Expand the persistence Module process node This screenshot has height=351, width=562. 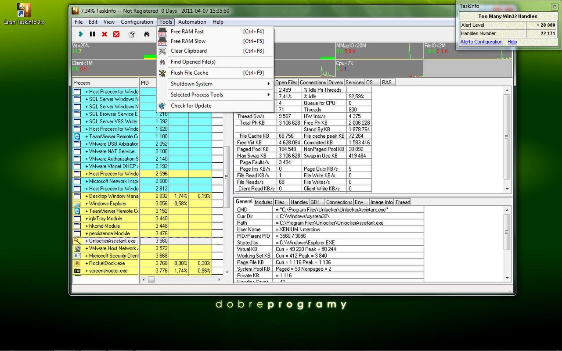(87, 233)
